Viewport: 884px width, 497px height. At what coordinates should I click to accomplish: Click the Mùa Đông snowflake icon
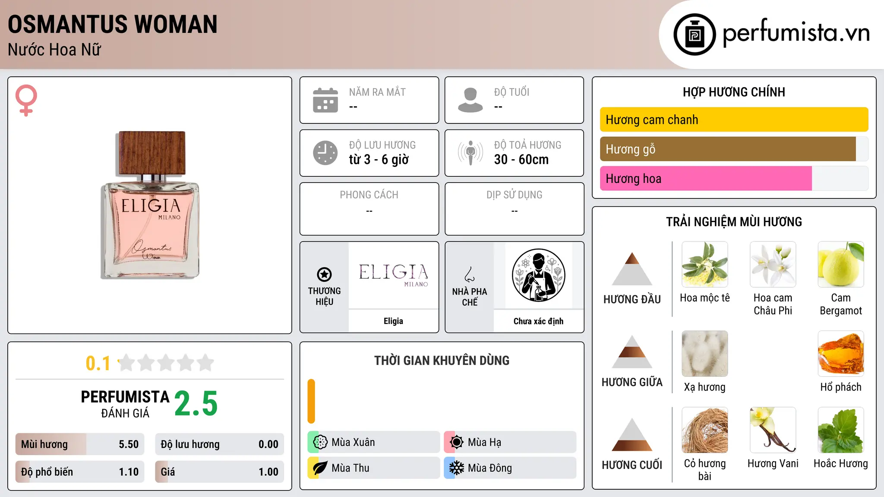click(457, 468)
